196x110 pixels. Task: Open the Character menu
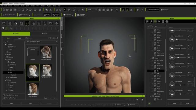point(16,6)
